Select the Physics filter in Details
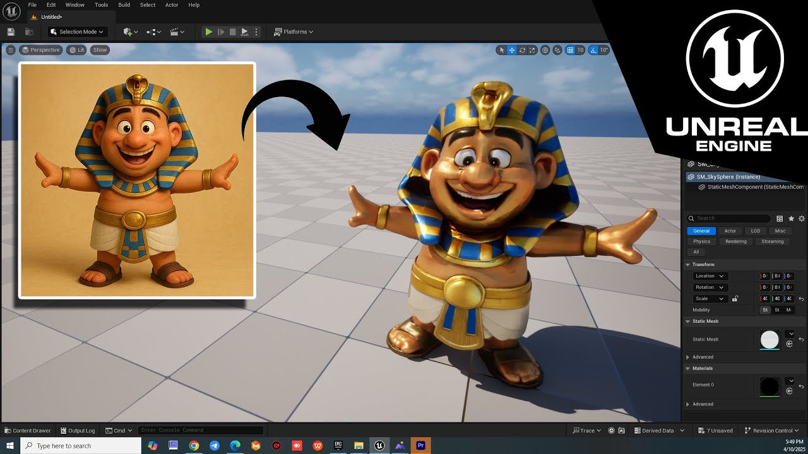 [702, 242]
